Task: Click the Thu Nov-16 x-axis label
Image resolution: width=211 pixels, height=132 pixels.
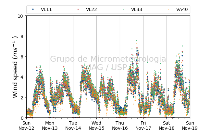Action: (x=120, y=126)
